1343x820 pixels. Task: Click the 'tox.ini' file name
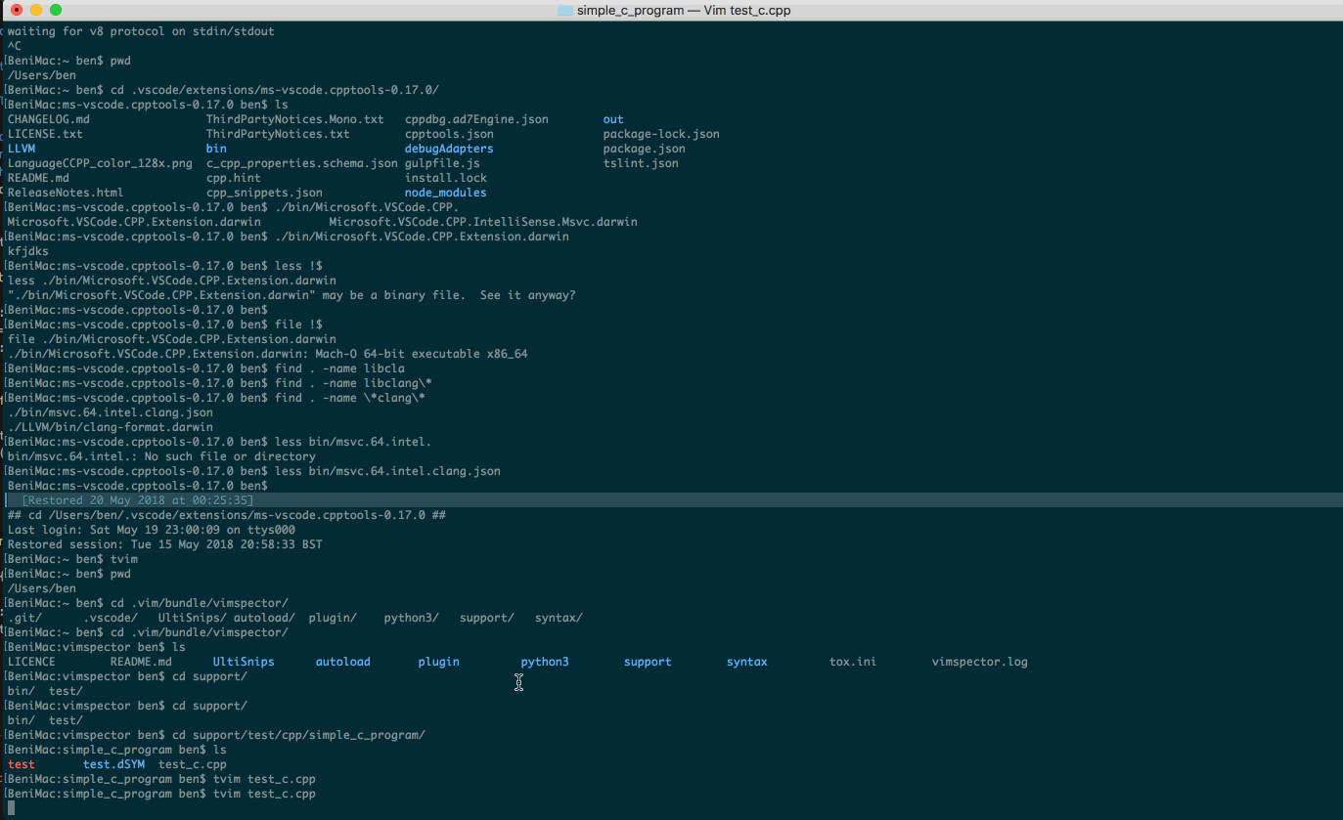tap(853, 662)
